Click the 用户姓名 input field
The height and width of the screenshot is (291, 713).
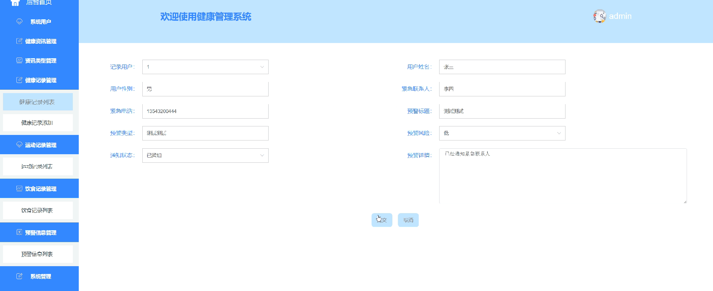(x=502, y=67)
